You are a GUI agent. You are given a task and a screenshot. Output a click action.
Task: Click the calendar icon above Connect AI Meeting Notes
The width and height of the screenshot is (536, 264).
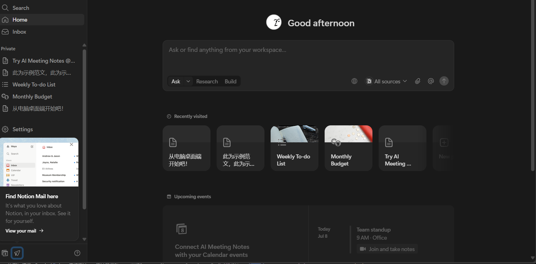[x=181, y=229]
